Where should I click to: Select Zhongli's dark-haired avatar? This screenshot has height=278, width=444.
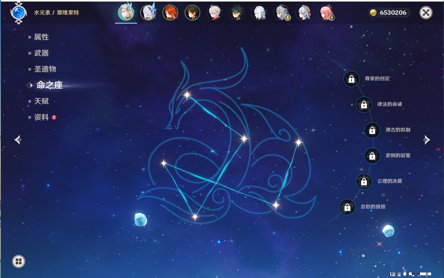tap(192, 13)
